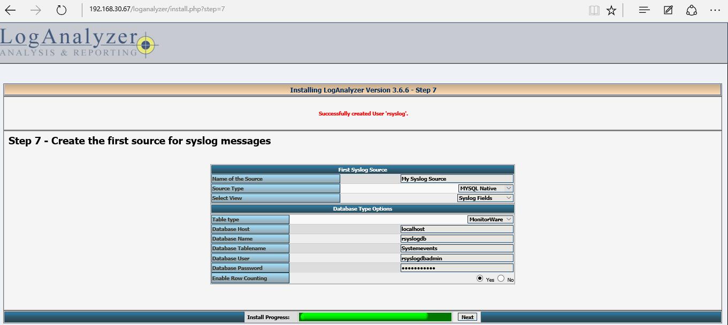Open the Table type dropdown
Viewport: 728px width, 325px height.
[491, 219]
